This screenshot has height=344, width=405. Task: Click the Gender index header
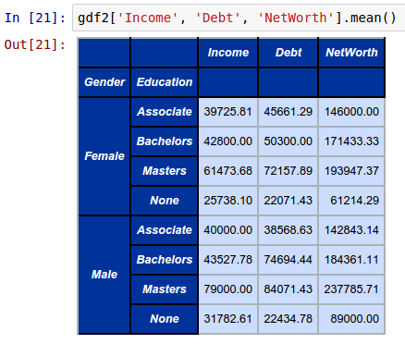104,82
